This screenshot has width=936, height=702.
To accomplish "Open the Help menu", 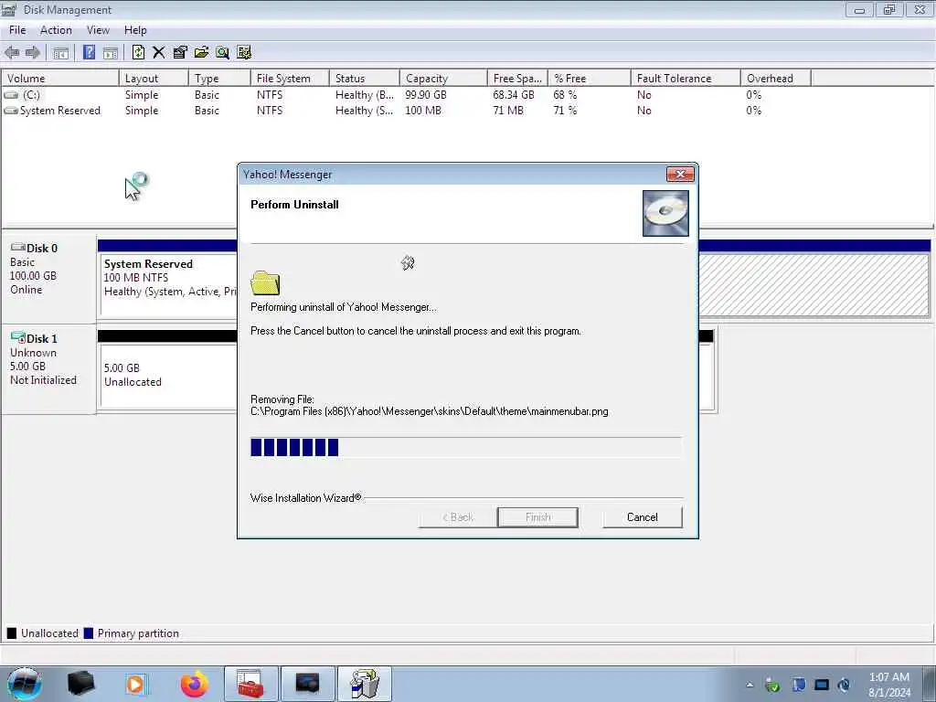I will point(135,30).
